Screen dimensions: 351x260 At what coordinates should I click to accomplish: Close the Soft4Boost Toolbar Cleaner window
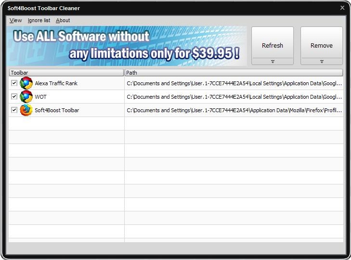pyautogui.click(x=342, y=8)
